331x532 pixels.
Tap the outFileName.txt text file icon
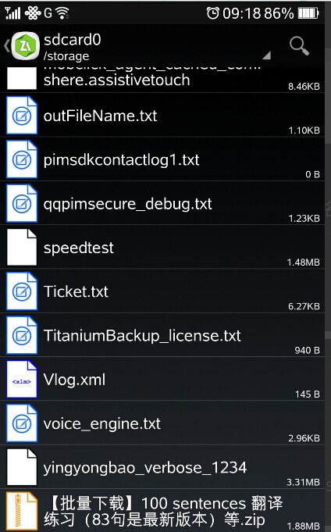(22, 116)
